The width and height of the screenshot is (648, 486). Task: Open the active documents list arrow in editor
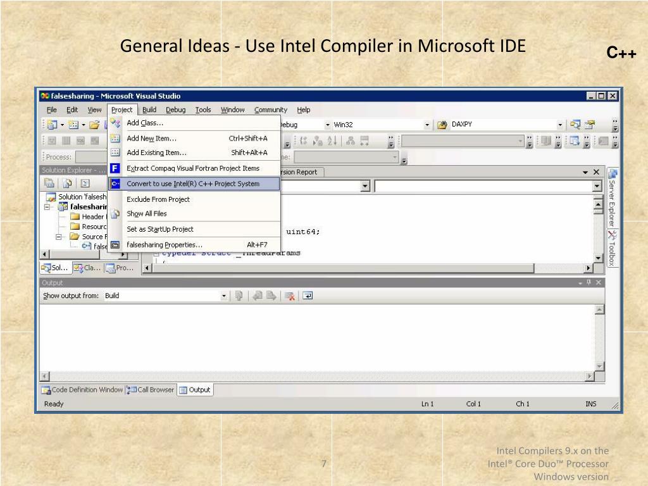tap(585, 172)
